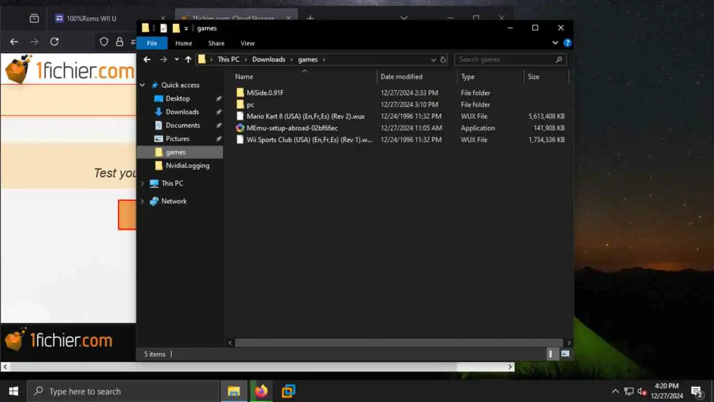Image resolution: width=714 pixels, height=402 pixels.
Task: Open the Home ribbon tab
Action: 184,43
